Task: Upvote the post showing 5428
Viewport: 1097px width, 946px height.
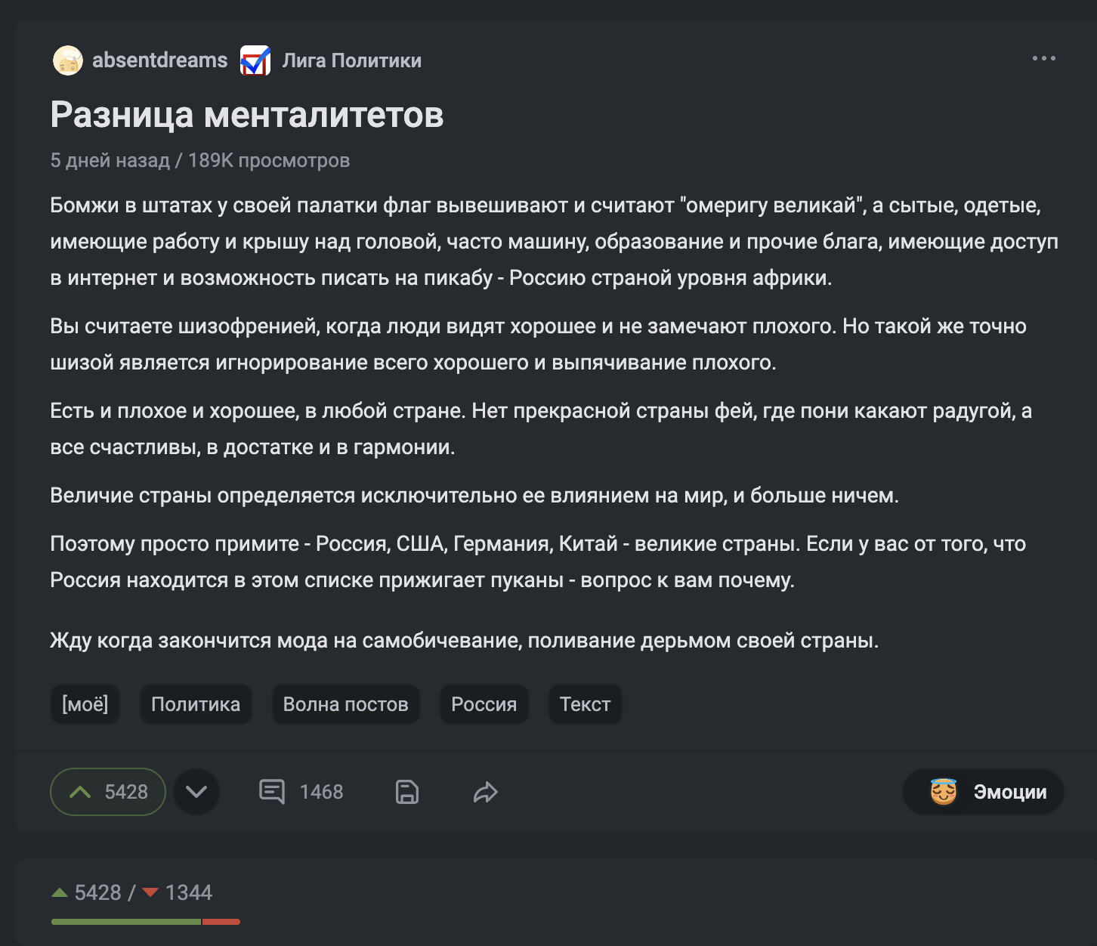Action: click(x=108, y=792)
